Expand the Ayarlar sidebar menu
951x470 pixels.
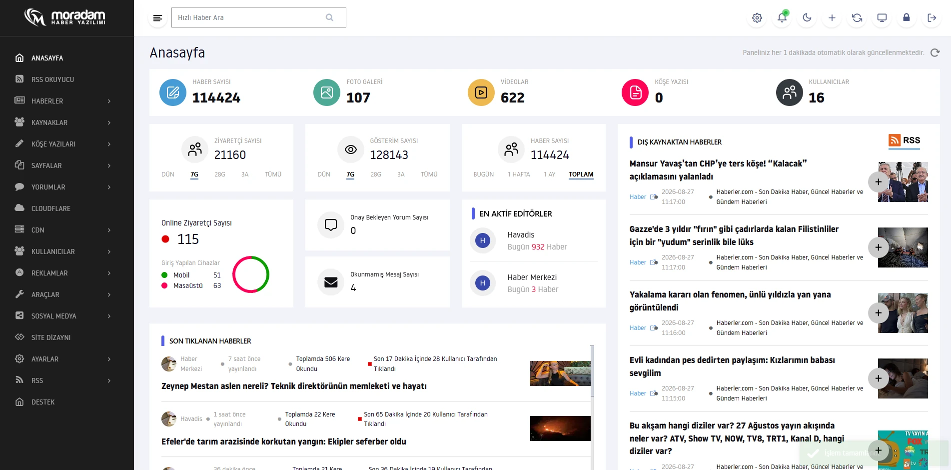tap(67, 359)
